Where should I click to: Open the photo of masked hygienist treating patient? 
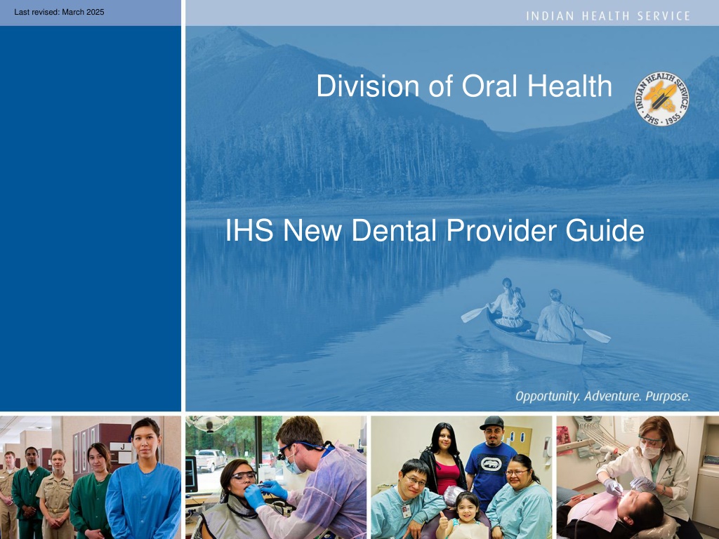pos(638,477)
